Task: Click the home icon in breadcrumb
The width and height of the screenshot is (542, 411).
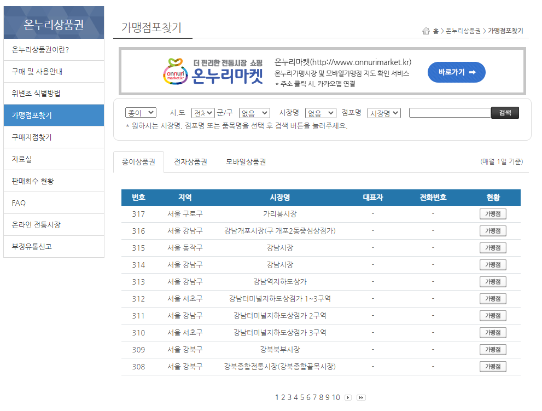Action: point(426,31)
